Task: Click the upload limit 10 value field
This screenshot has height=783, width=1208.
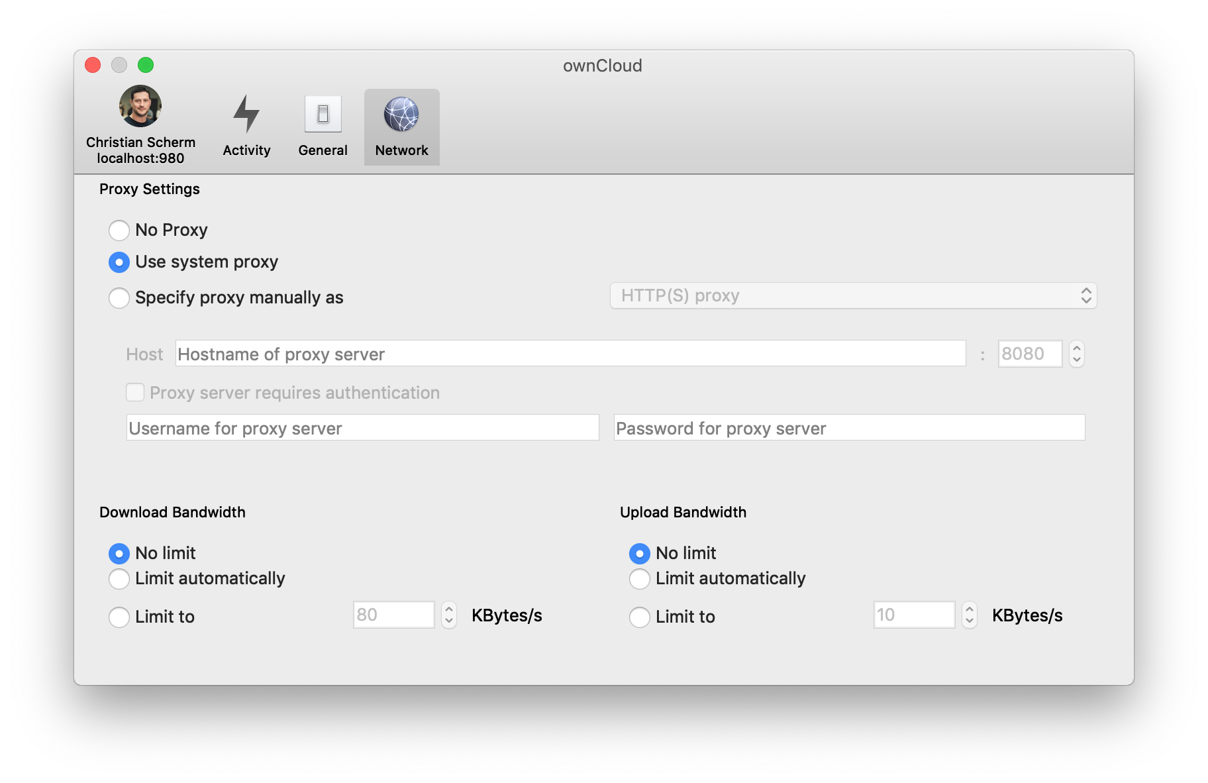Action: 914,615
